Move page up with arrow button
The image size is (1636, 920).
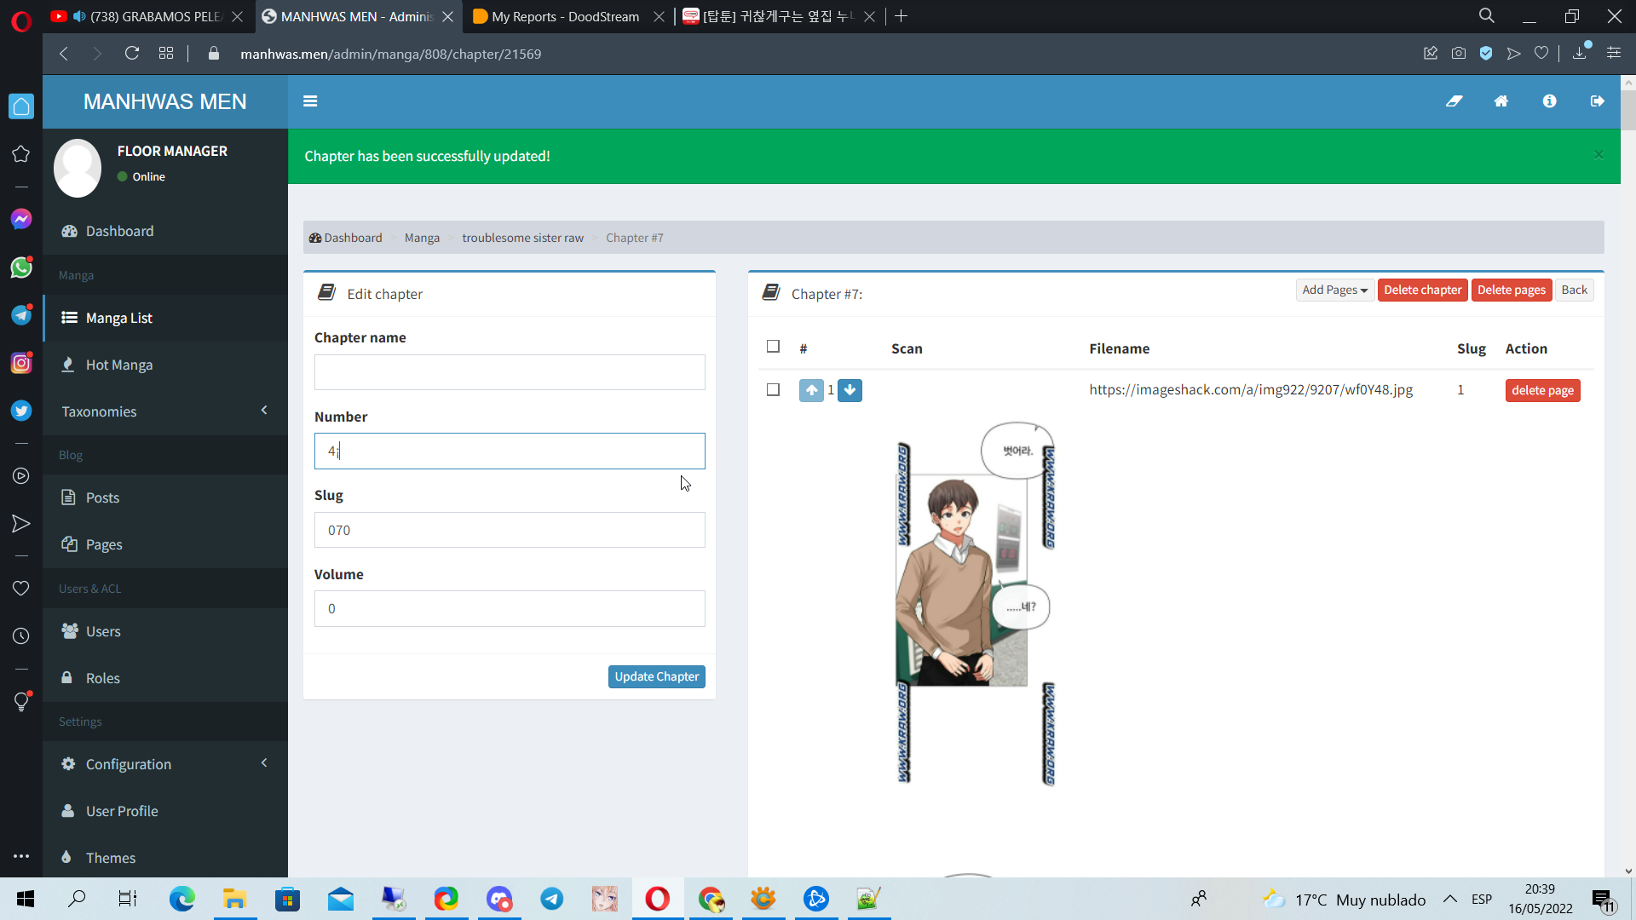pyautogui.click(x=811, y=390)
